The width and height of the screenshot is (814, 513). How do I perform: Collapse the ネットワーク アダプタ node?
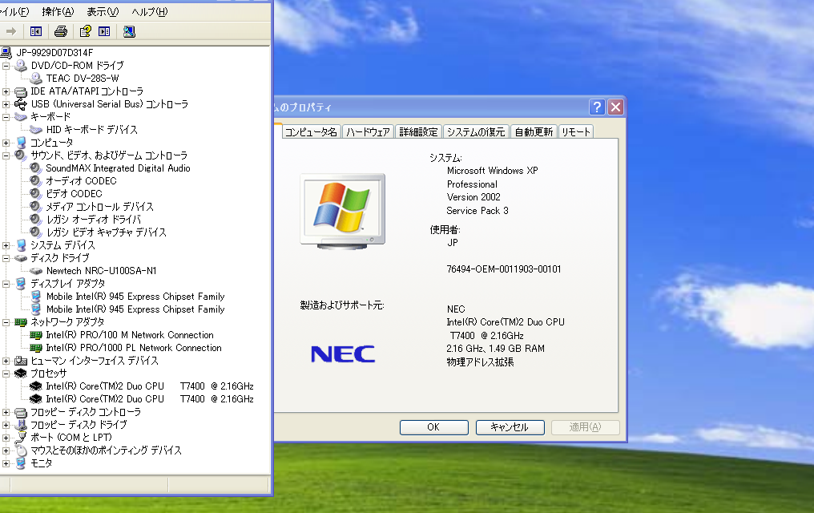[x=6, y=322]
